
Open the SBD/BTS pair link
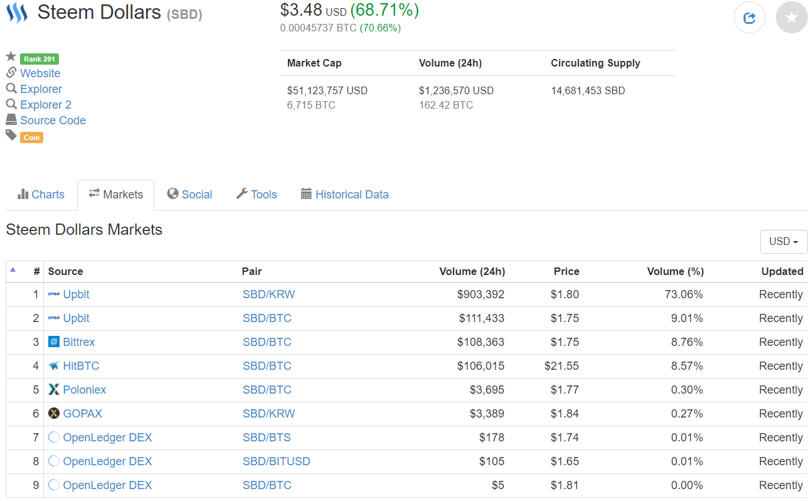[x=267, y=438]
